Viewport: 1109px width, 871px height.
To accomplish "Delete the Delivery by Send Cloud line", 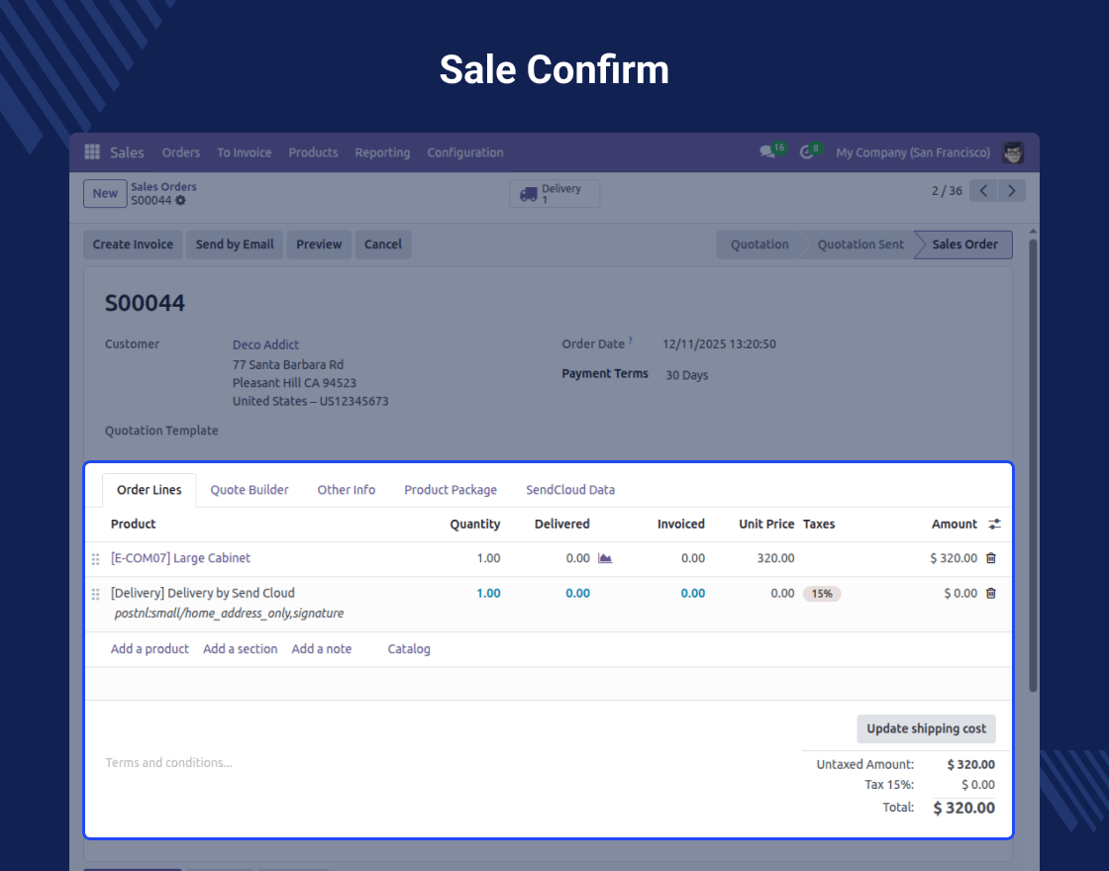I will (x=991, y=594).
